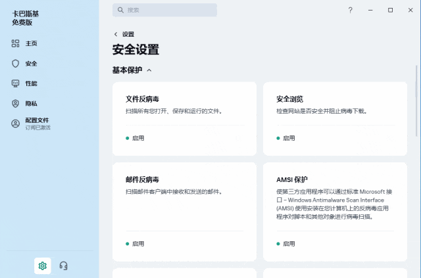Screen dimensions: 421x278
Task: Go back using the arrow before 设置
Action: 116,34
